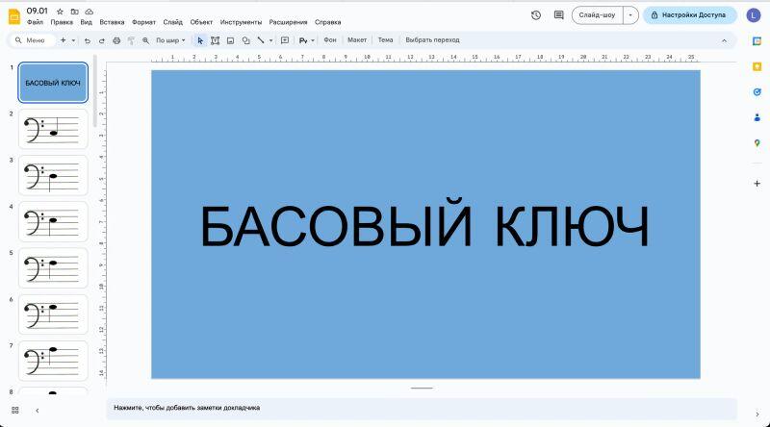This screenshot has width=770, height=427.
Task: Expand the Слайд-шоу dropdown arrow
Action: (x=629, y=15)
